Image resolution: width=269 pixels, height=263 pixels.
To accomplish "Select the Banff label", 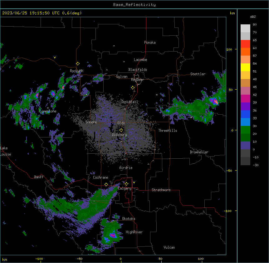I will point(39,177).
